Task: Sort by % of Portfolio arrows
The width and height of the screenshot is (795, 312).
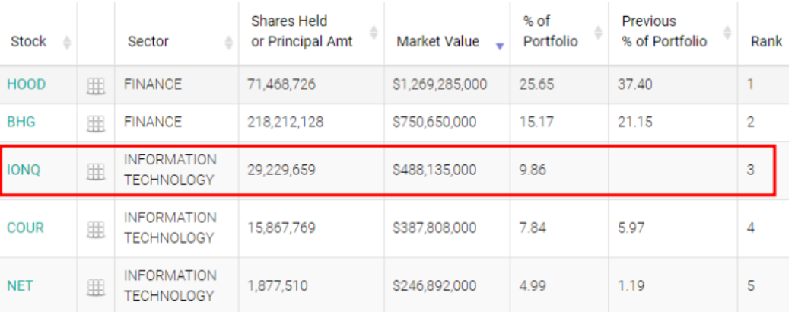Action: [598, 32]
